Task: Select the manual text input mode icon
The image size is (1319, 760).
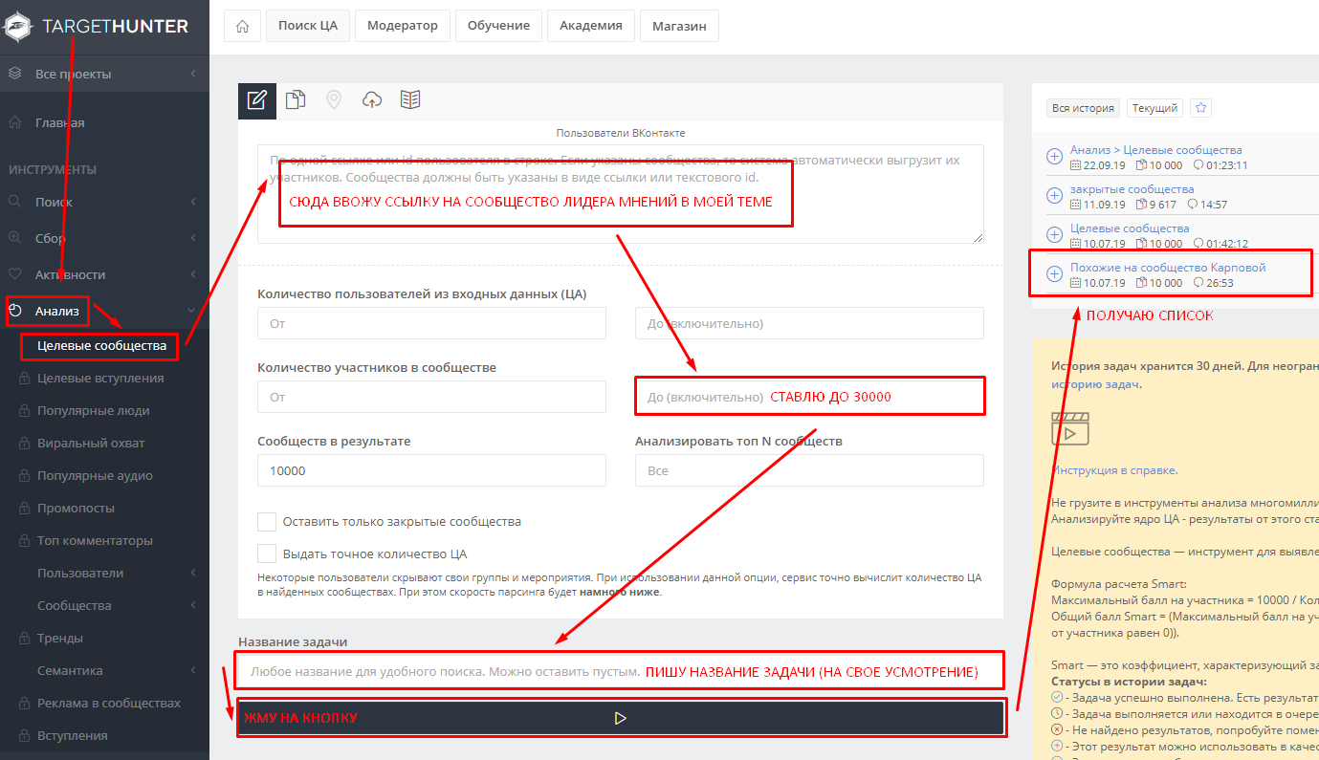Action: click(256, 100)
